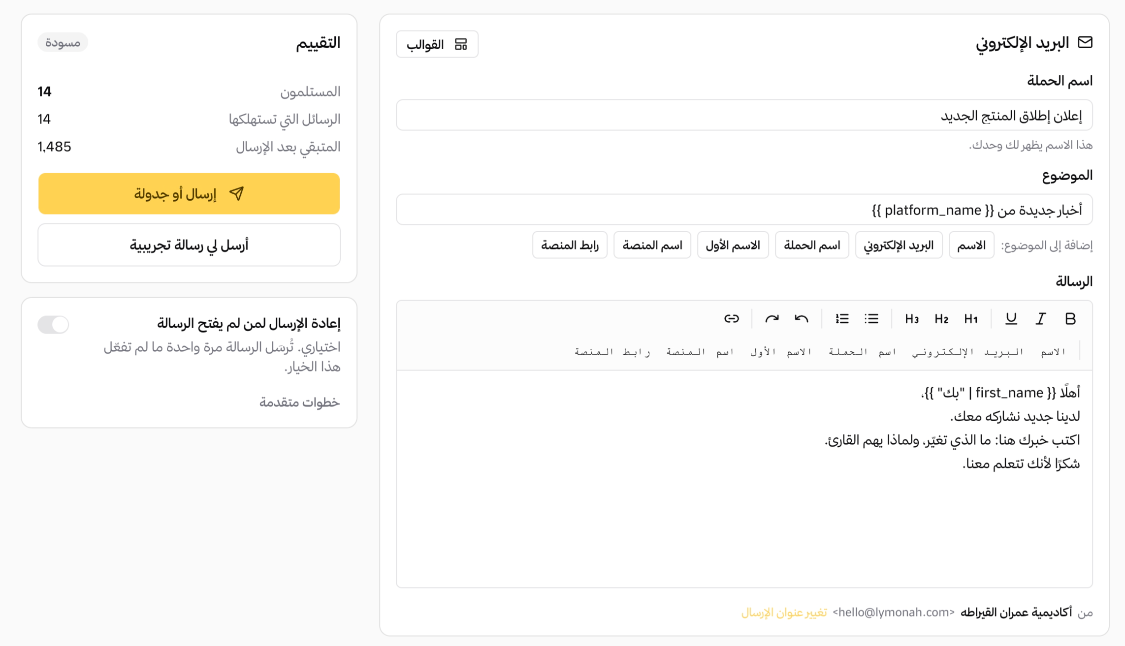The height and width of the screenshot is (646, 1125).
Task: Open تغيير عنوان الإرسال link
Action: click(x=784, y=613)
